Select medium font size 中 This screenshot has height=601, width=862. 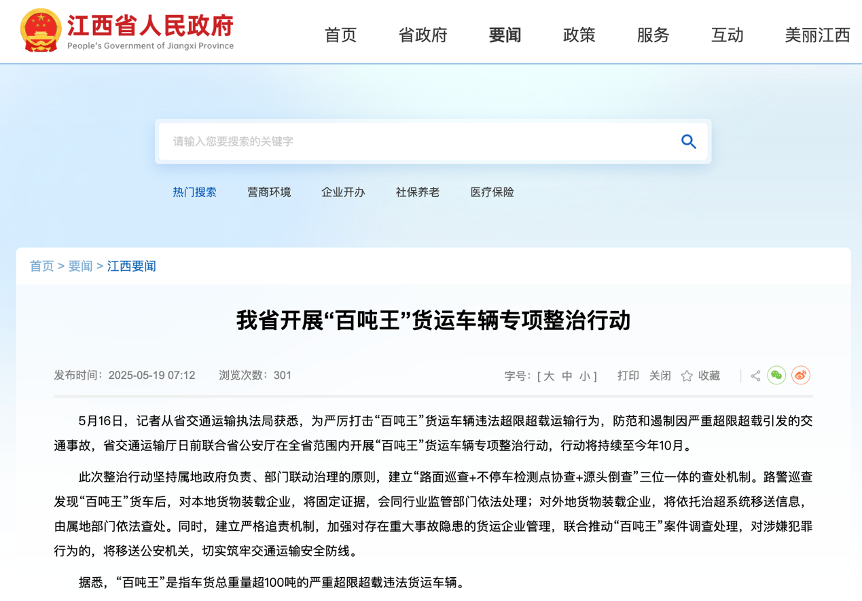click(567, 376)
